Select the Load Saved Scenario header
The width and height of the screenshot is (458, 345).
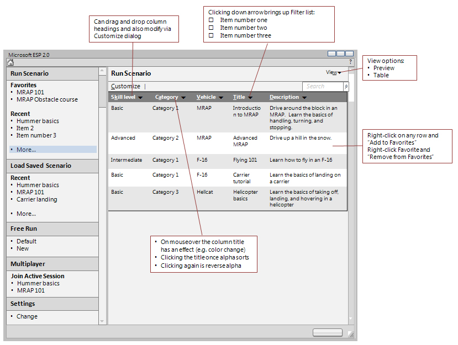coord(52,166)
